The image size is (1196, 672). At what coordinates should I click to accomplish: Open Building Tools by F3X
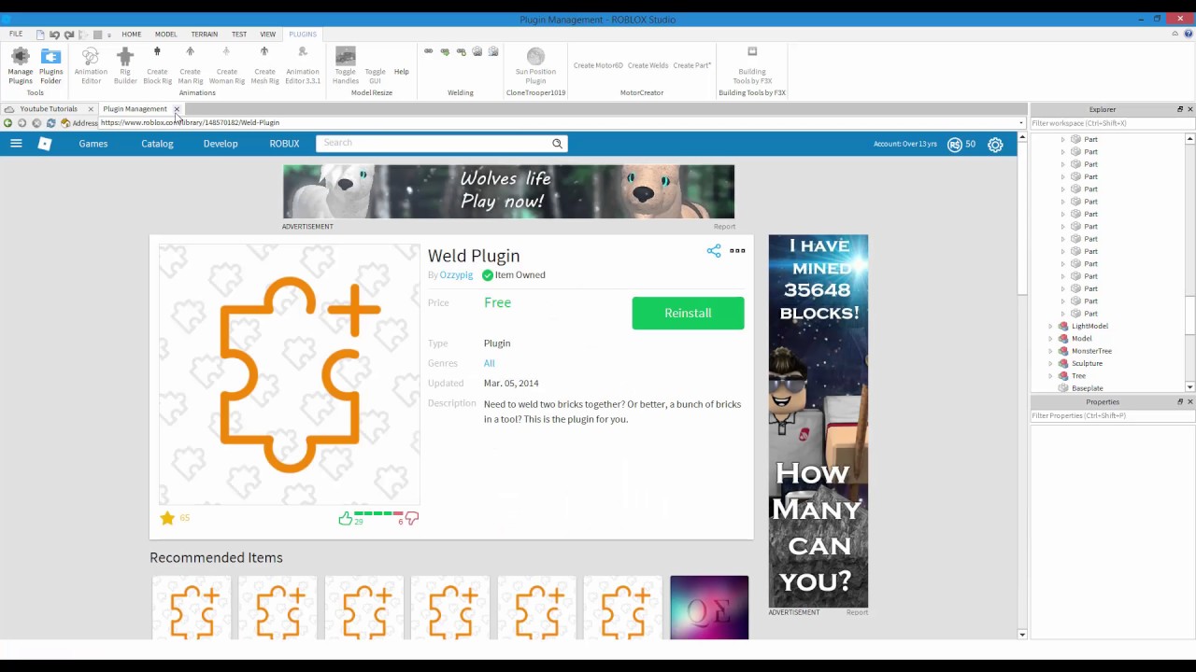(x=752, y=66)
